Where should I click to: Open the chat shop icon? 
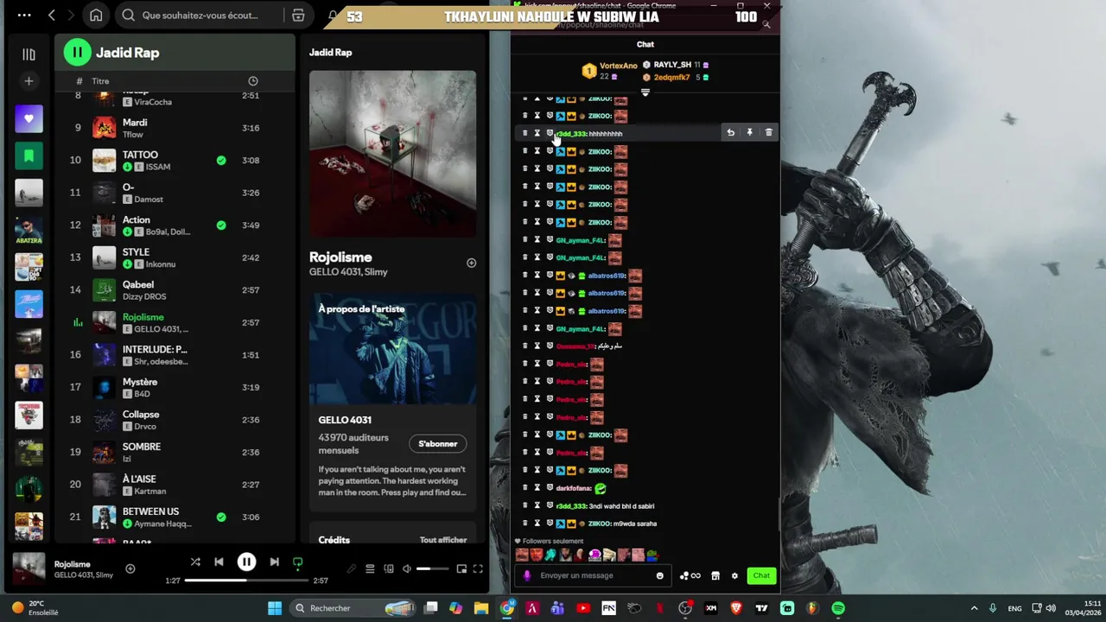point(715,576)
